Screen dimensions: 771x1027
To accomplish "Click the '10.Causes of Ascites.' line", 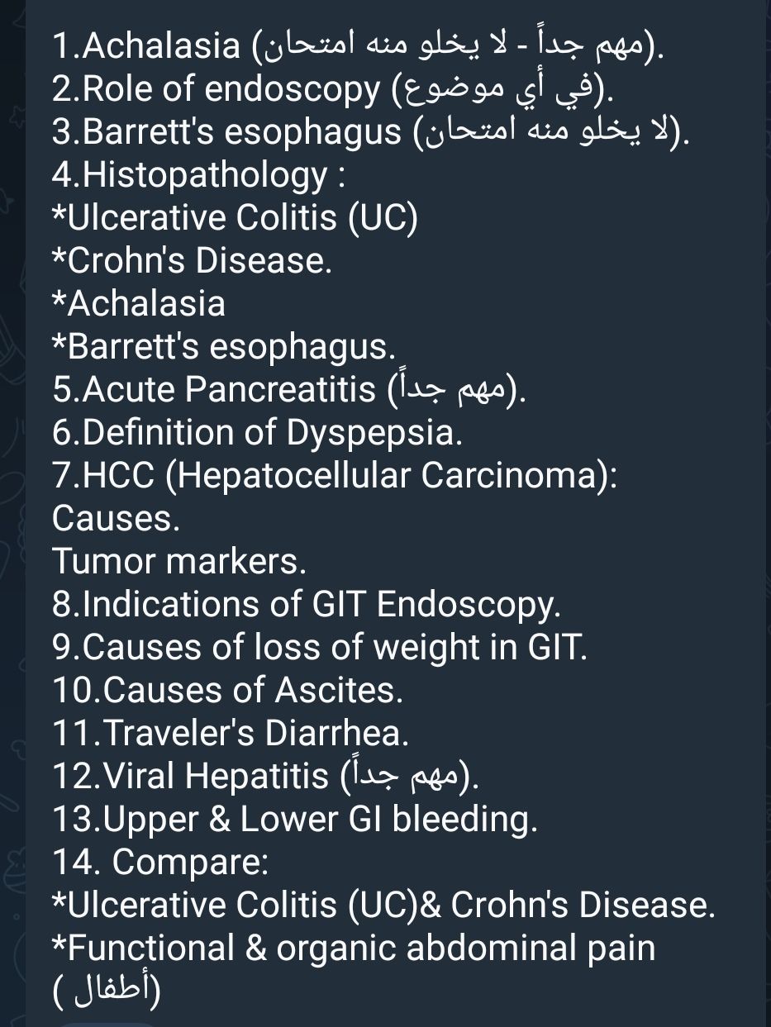I will tap(227, 691).
